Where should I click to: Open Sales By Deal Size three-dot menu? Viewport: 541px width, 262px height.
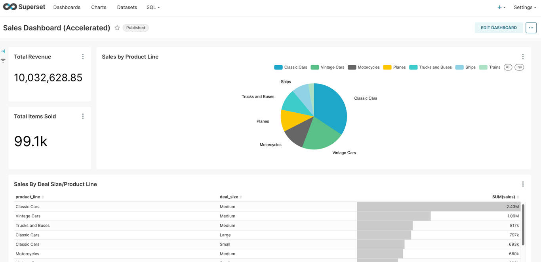523,184
